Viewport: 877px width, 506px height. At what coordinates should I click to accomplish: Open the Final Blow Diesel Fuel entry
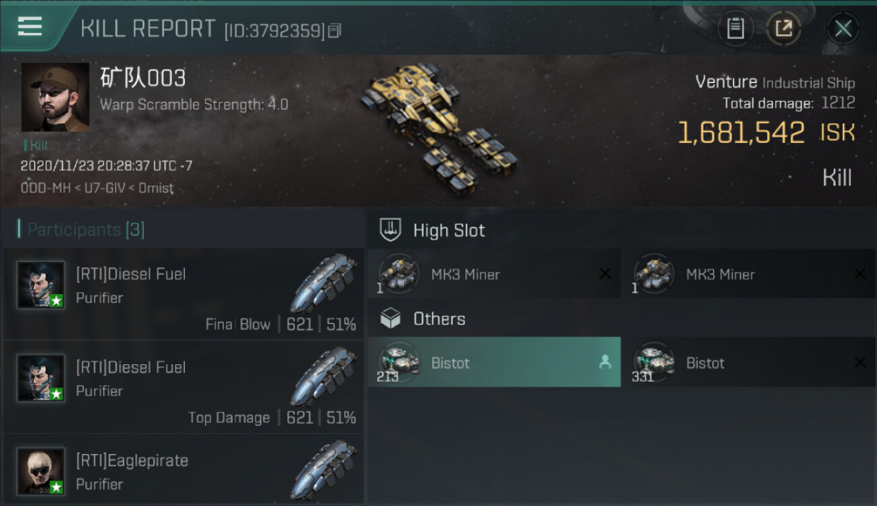183,294
